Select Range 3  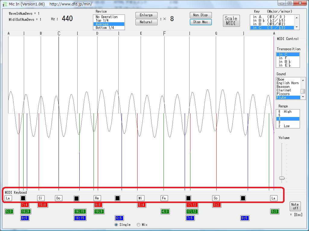tap(288, 122)
